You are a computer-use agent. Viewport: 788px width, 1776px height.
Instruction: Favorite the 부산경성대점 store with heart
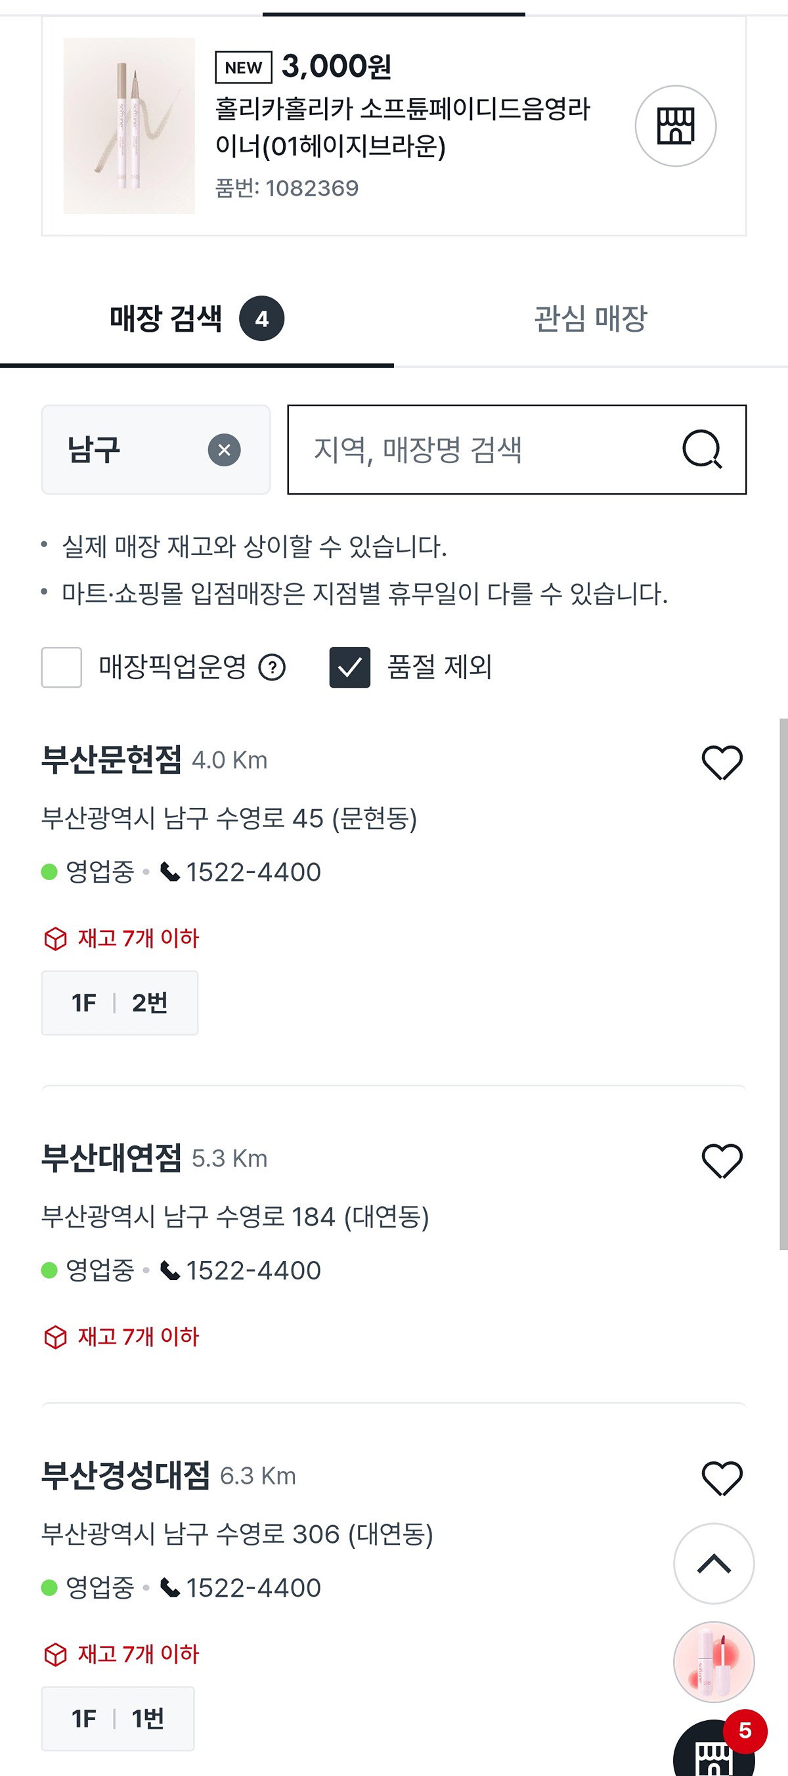point(722,1478)
